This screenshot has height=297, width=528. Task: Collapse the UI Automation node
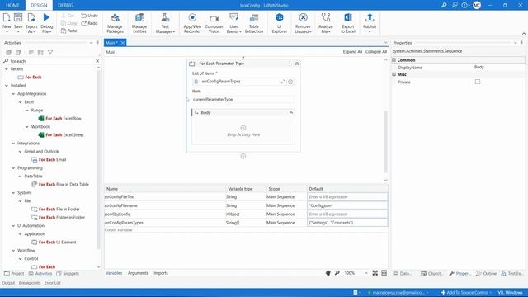13,225
